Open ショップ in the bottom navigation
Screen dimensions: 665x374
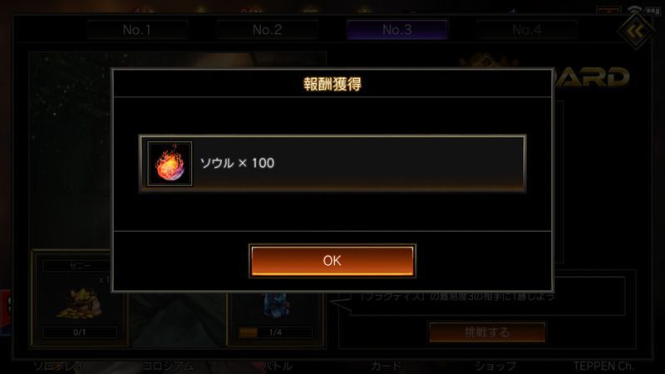tap(495, 366)
